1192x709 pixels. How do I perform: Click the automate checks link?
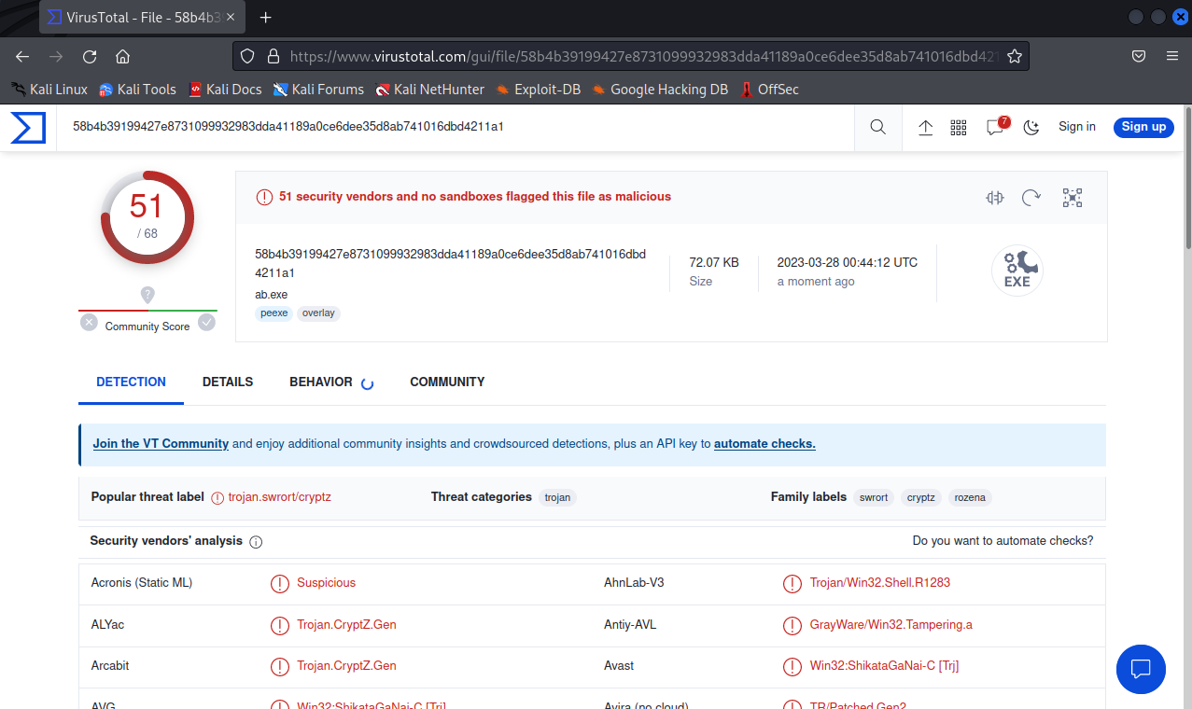[x=764, y=444]
